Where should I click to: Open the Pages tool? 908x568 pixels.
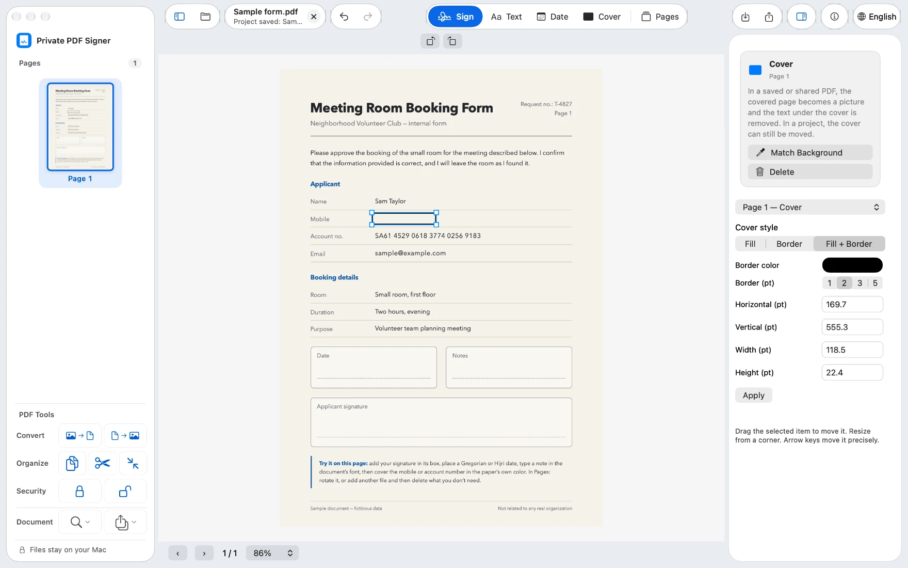click(660, 17)
